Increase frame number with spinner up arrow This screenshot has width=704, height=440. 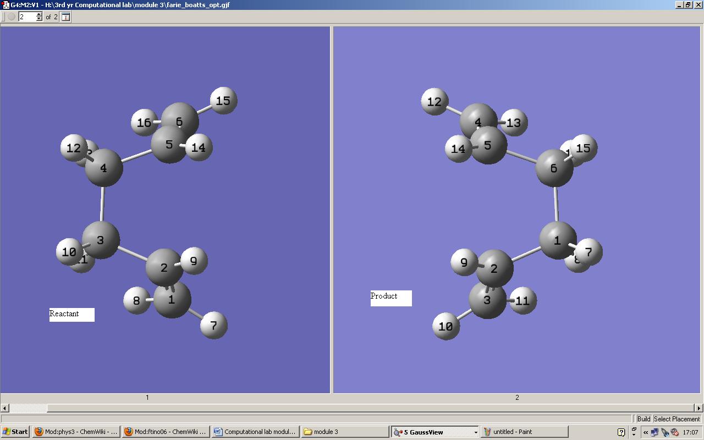tap(39, 14)
